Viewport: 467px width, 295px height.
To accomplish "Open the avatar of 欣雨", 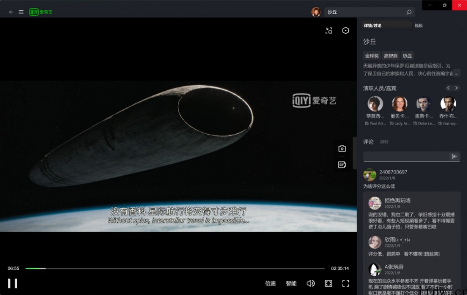I will (x=375, y=242).
